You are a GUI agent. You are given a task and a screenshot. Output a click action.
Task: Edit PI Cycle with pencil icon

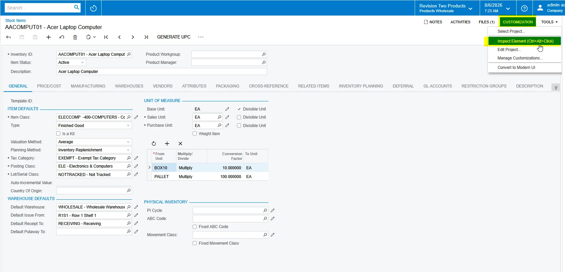tap(273, 211)
